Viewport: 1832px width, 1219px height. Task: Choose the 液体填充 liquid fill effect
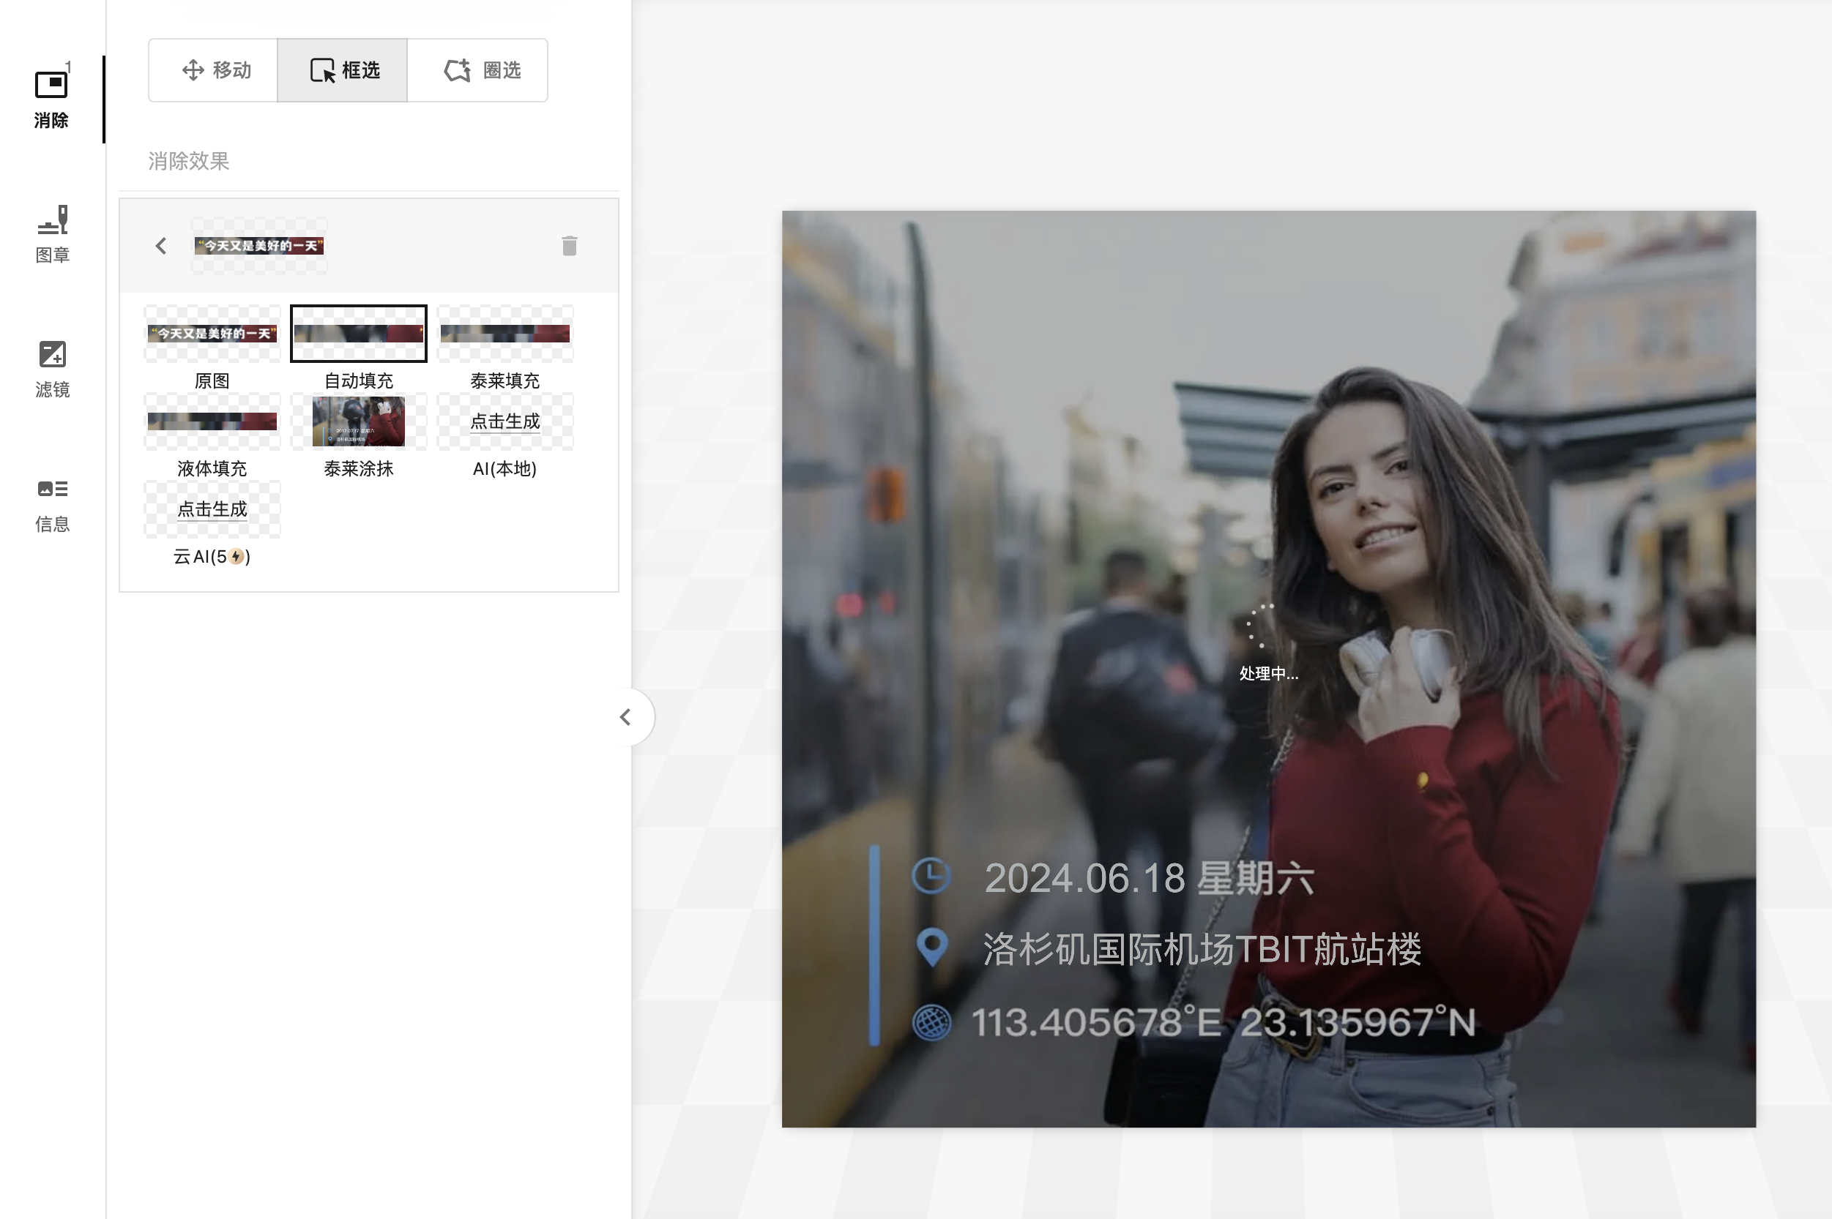[x=212, y=421]
